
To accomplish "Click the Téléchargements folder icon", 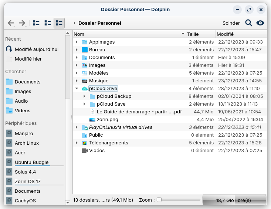I will pos(84,143).
